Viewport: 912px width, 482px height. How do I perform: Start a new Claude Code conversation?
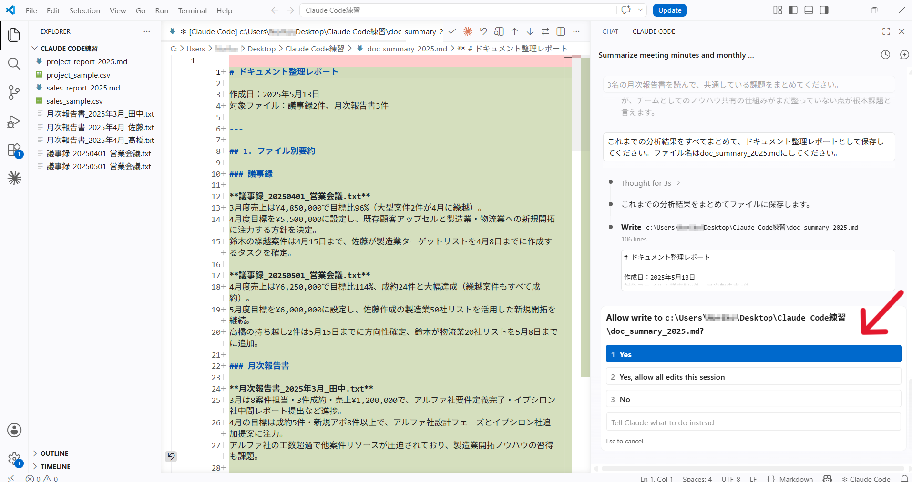[x=904, y=55]
